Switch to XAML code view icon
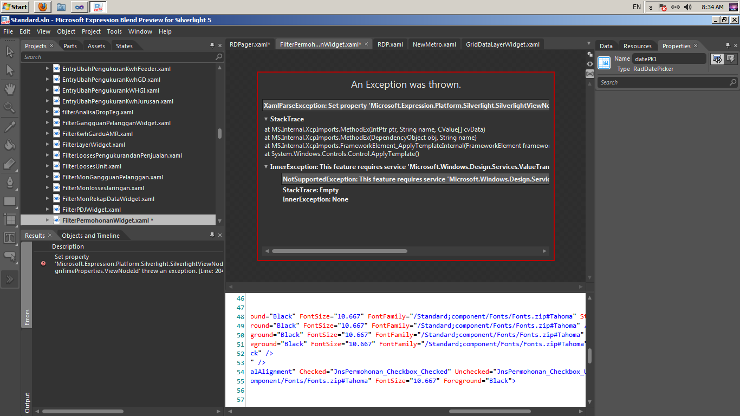Viewport: 740px width, 416px height. coord(590,64)
